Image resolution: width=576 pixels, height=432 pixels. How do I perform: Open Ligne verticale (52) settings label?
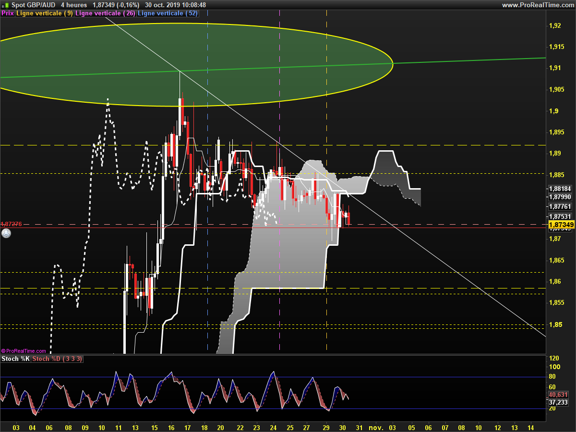tap(168, 13)
